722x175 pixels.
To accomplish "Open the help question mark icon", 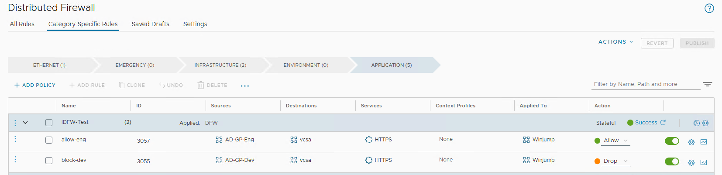I will pyautogui.click(x=709, y=8).
